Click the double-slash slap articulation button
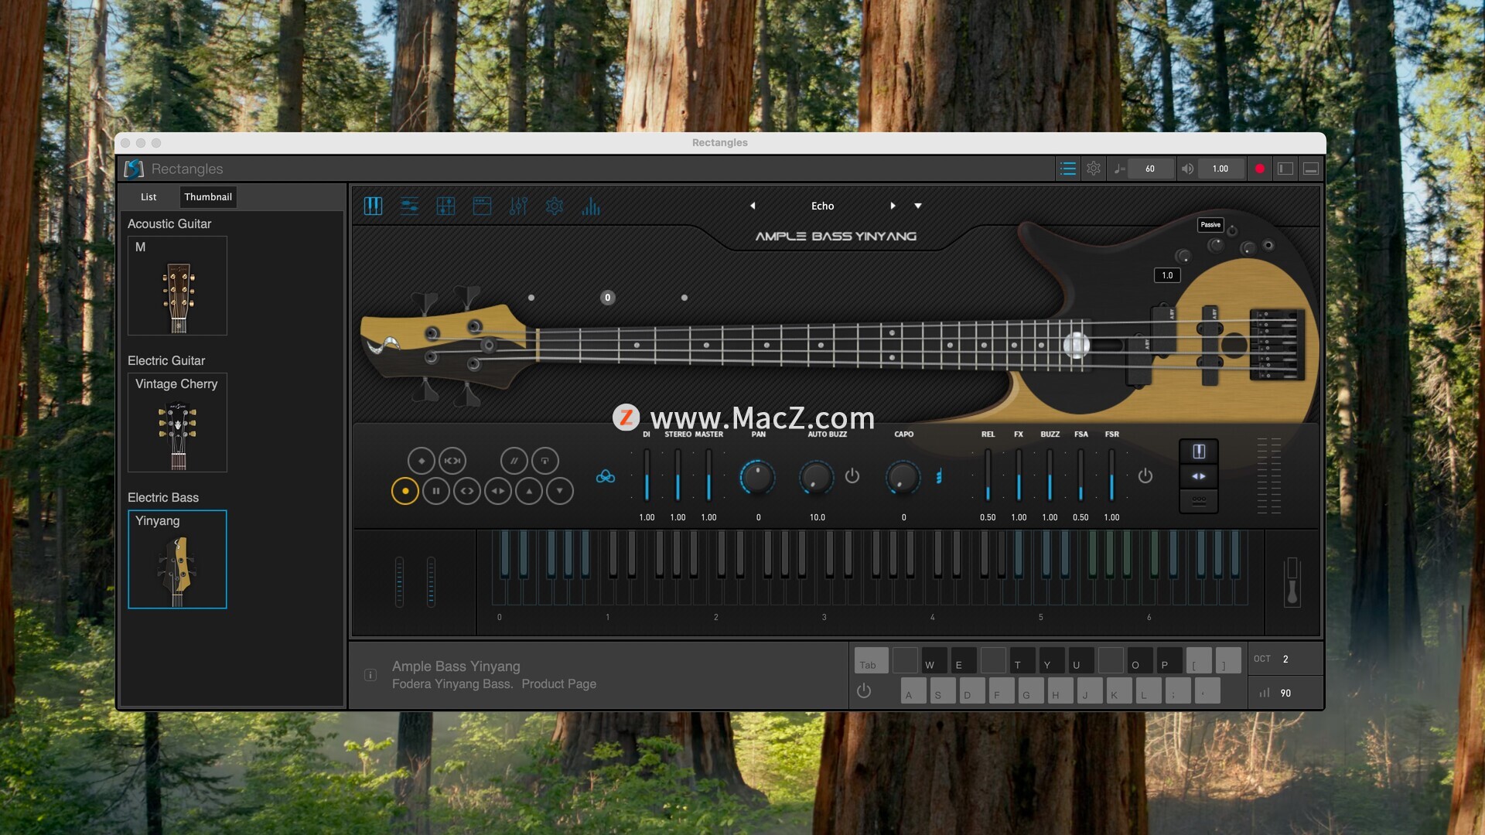This screenshot has width=1485, height=835. point(514,461)
